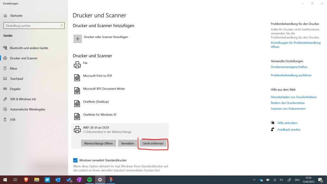The width and height of the screenshot is (327, 184).
Task: Show hidden system tray icons chevron
Action: [254, 180]
